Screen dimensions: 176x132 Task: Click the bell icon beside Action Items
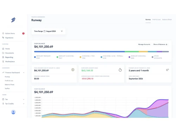(x=3, y=33)
